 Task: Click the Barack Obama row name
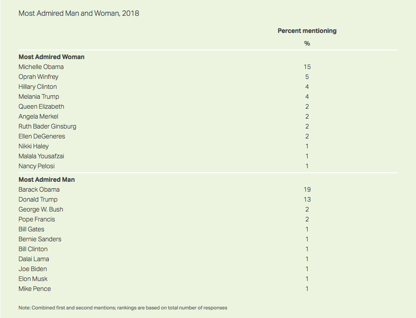point(39,190)
